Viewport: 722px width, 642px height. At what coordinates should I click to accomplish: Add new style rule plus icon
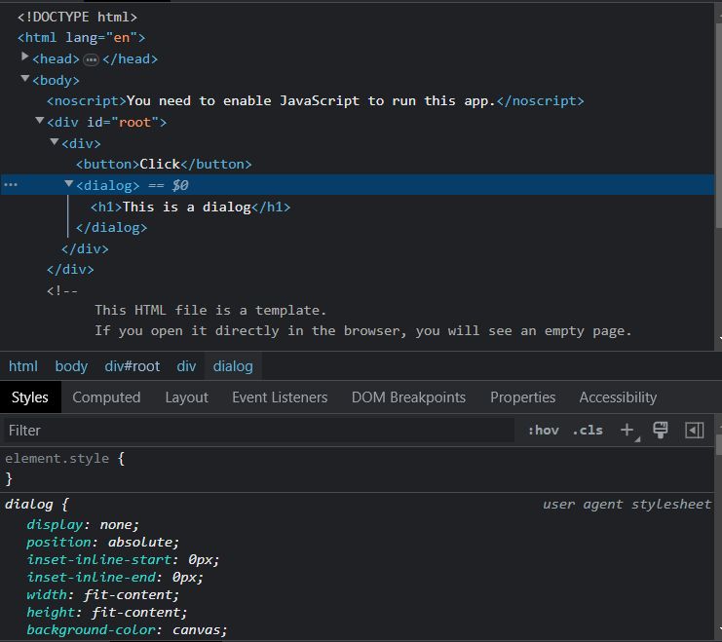click(x=627, y=431)
